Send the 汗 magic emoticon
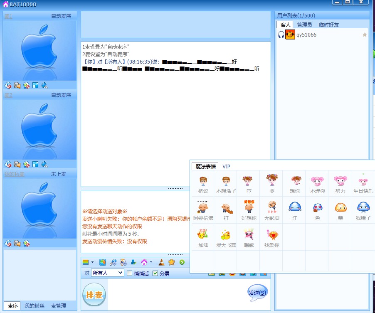Image resolution: width=375 pixels, height=313 pixels. click(x=295, y=210)
